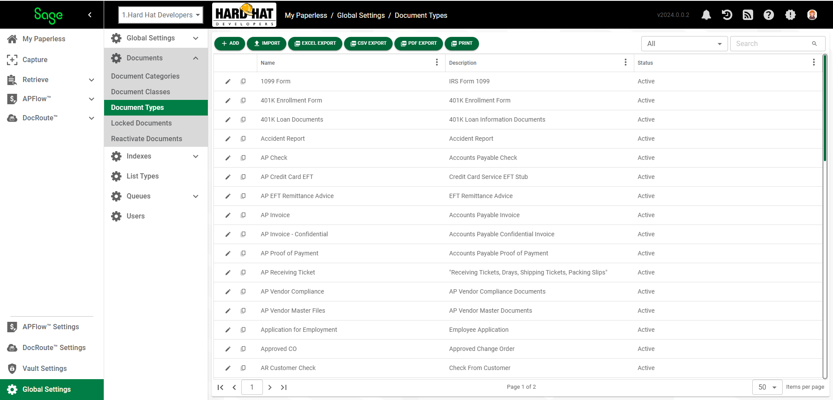Image resolution: width=833 pixels, height=400 pixels.
Task: Go to the first page
Action: click(x=220, y=387)
